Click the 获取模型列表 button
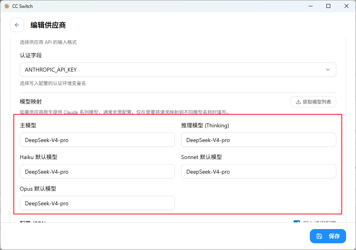Screen dimensions: 356x250 (313, 102)
